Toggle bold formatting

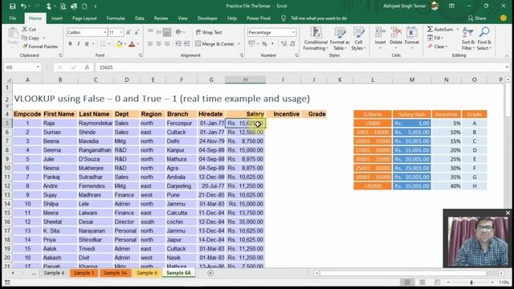70,44
